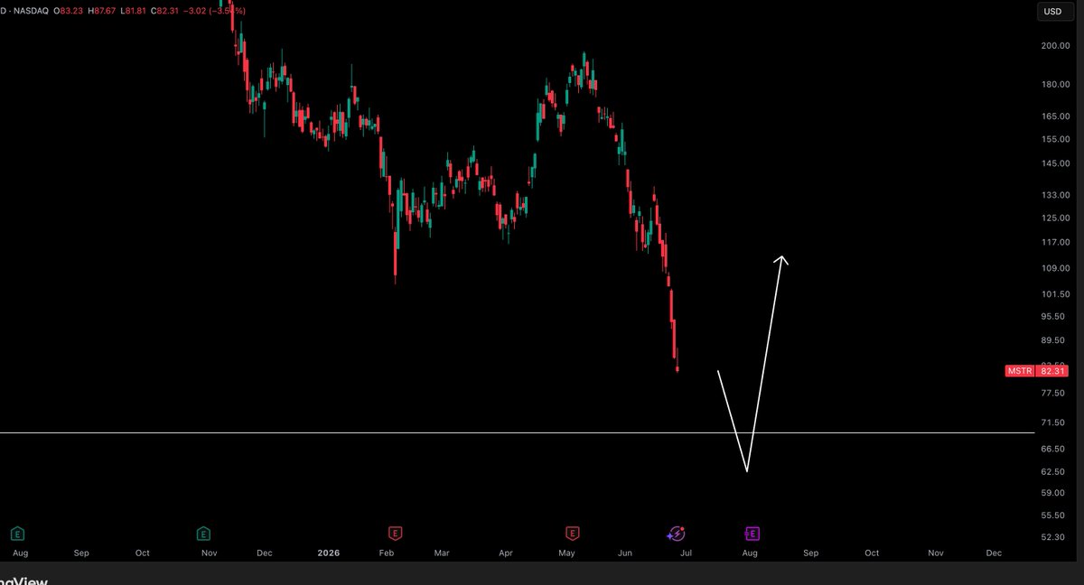
Task: Click the red earnings marker near Feb
Action: 395,534
